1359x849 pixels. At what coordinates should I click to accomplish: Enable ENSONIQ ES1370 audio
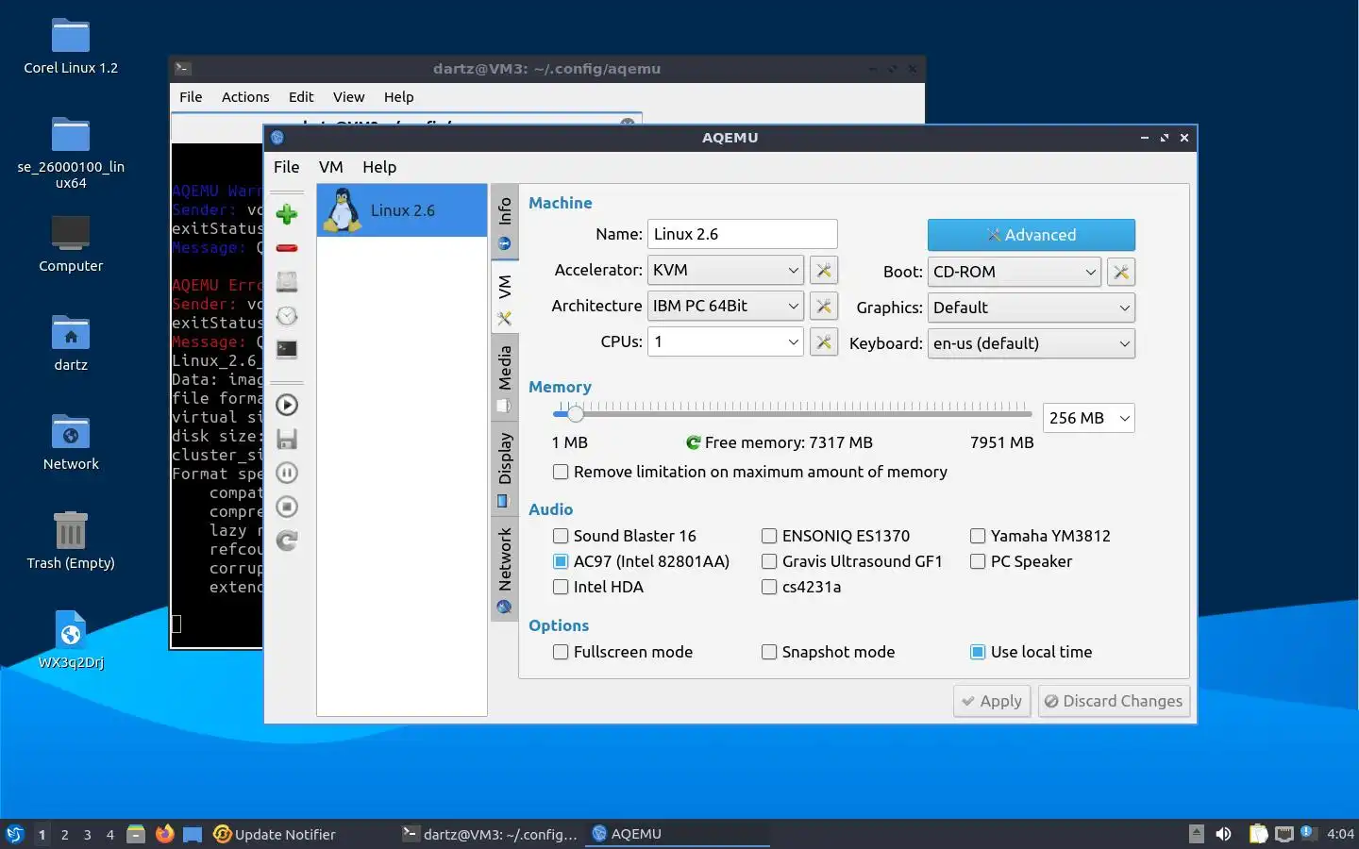pyautogui.click(x=769, y=536)
